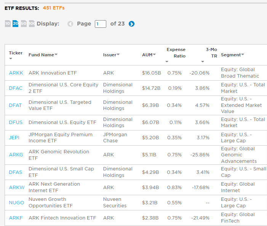Click 'Dimensional U.S. Equity ETF' name
This screenshot has height=226, width=267.
coord(62,123)
